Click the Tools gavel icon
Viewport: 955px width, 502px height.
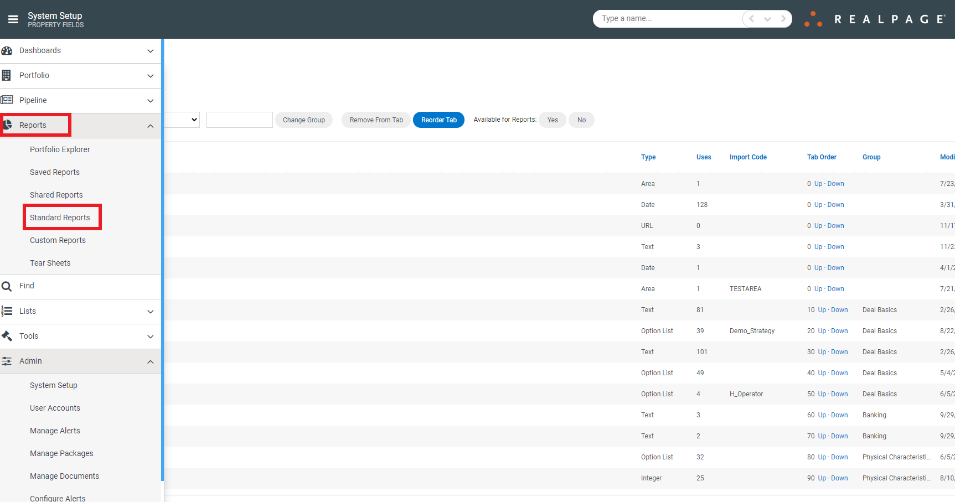(x=7, y=336)
